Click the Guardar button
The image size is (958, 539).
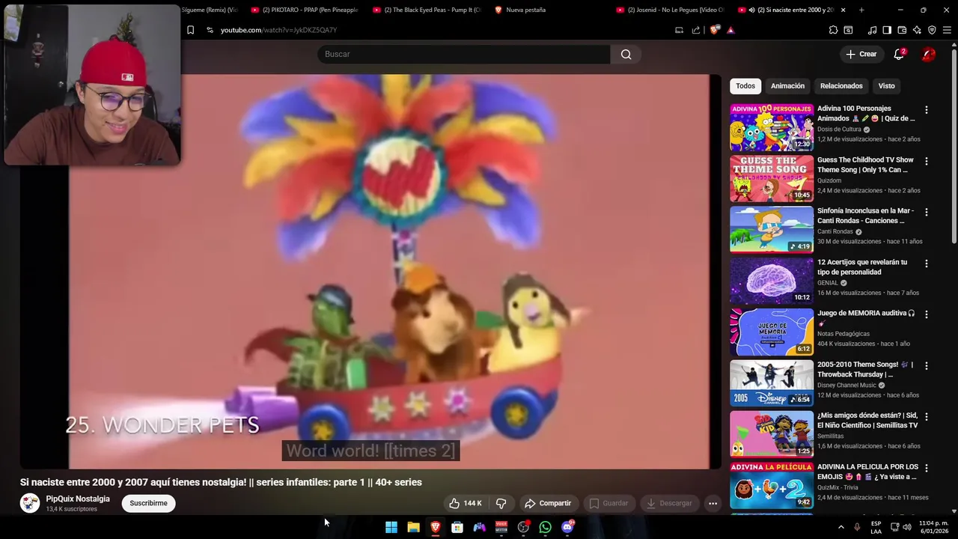pos(608,503)
